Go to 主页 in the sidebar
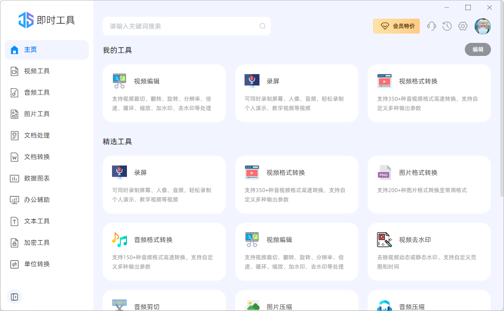The image size is (504, 311). (47, 50)
